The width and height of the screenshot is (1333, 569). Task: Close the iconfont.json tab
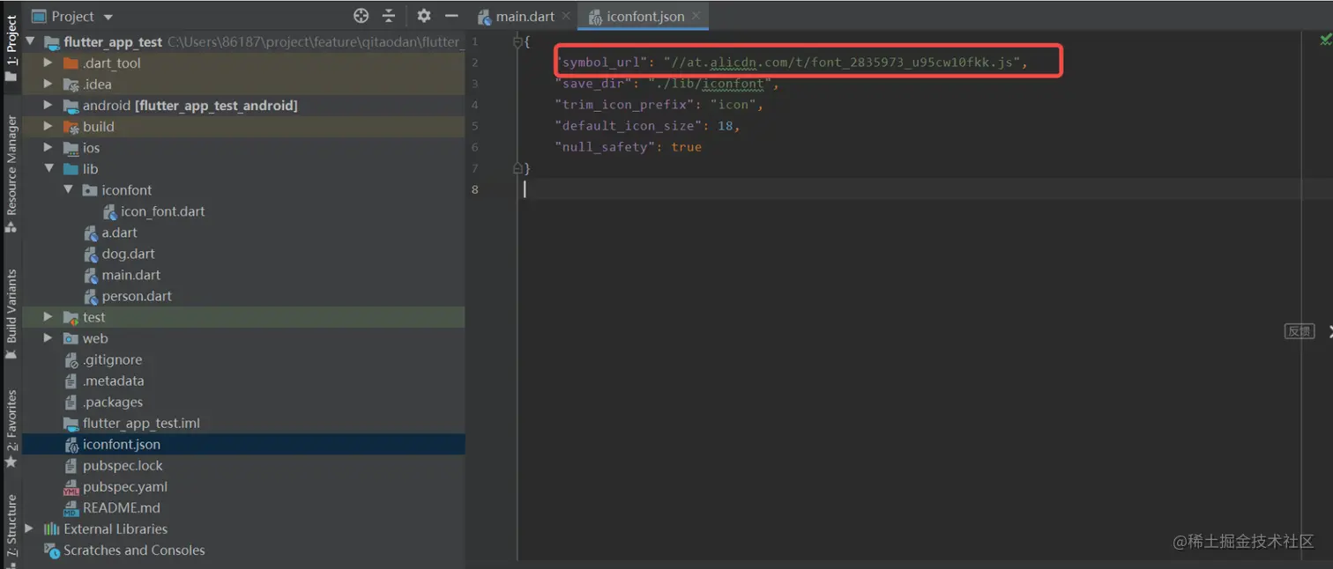pos(696,16)
